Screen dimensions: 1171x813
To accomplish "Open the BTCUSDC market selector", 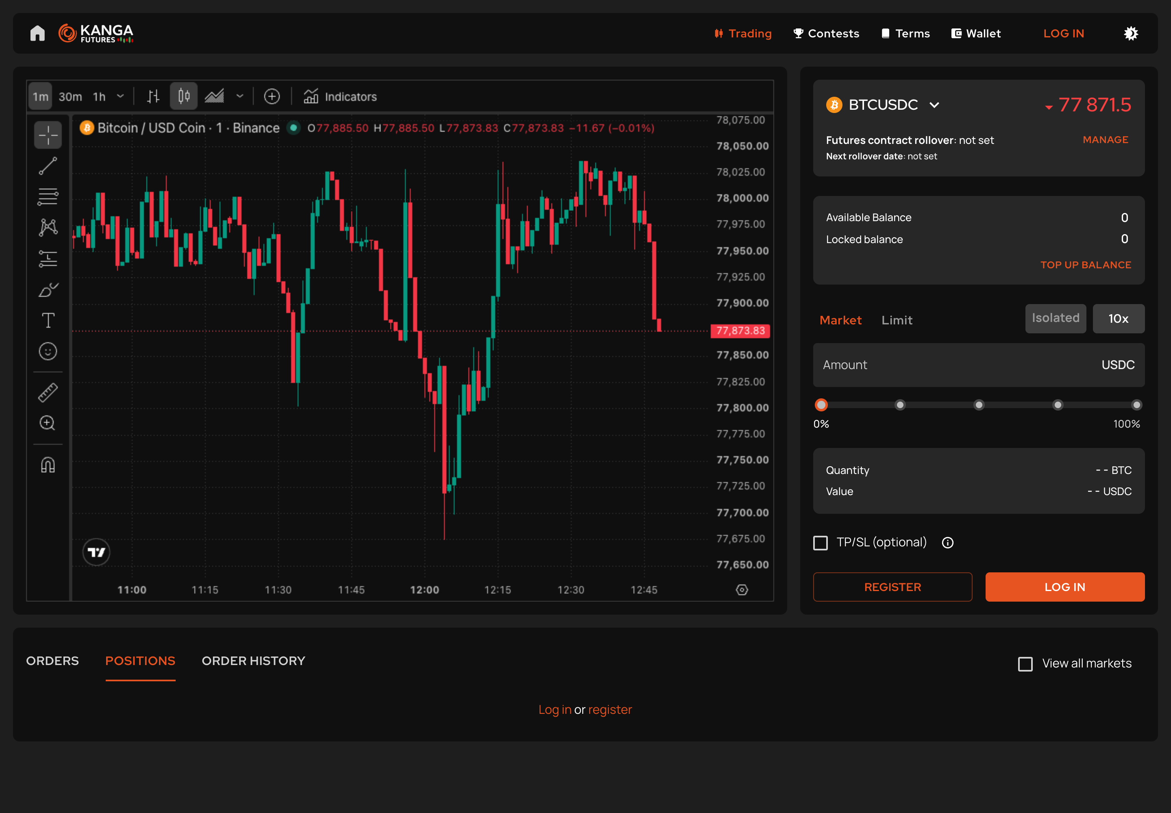I will [883, 105].
